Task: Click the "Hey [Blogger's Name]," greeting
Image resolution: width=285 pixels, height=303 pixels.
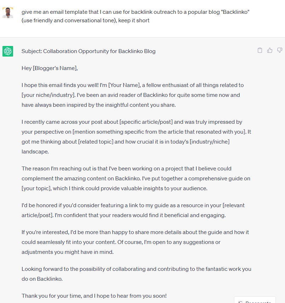Action: point(50,68)
